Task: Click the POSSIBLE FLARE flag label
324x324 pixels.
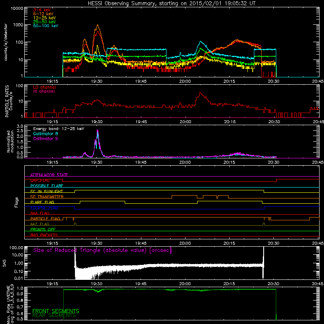Action: coord(47,186)
